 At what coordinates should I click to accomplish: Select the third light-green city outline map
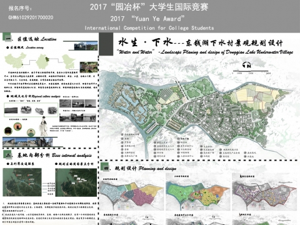coord(68,61)
